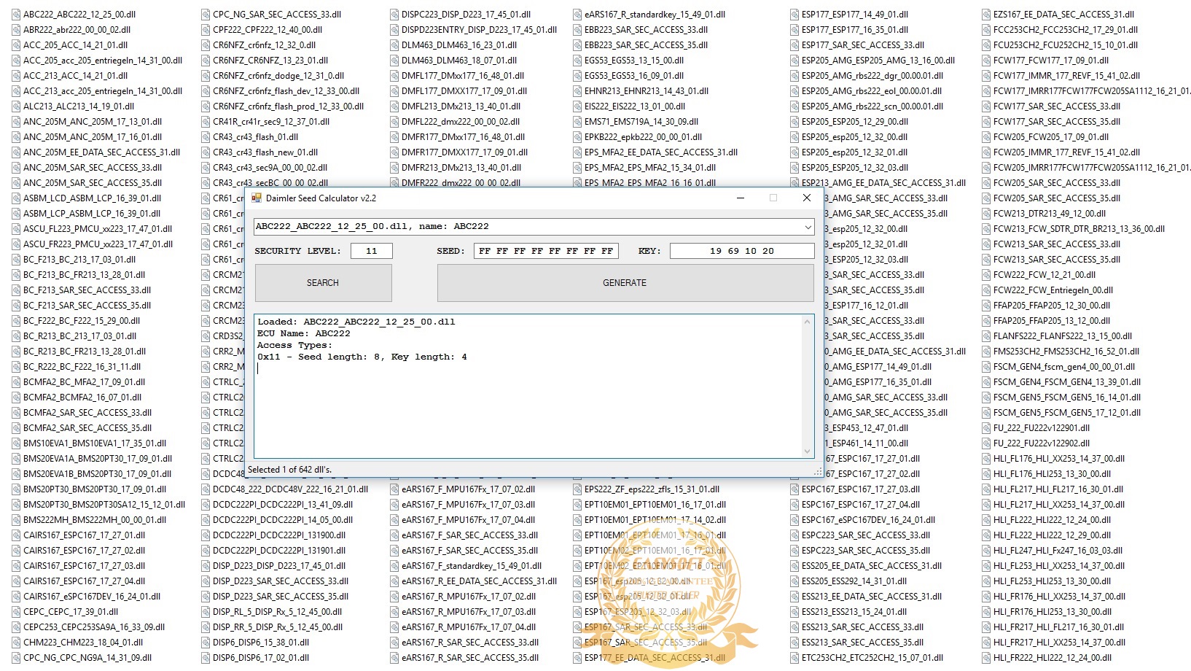Select file icon of EMS71_EMS719A_14_30_09.dll
The height and width of the screenshot is (671, 1191).
pyautogui.click(x=577, y=121)
